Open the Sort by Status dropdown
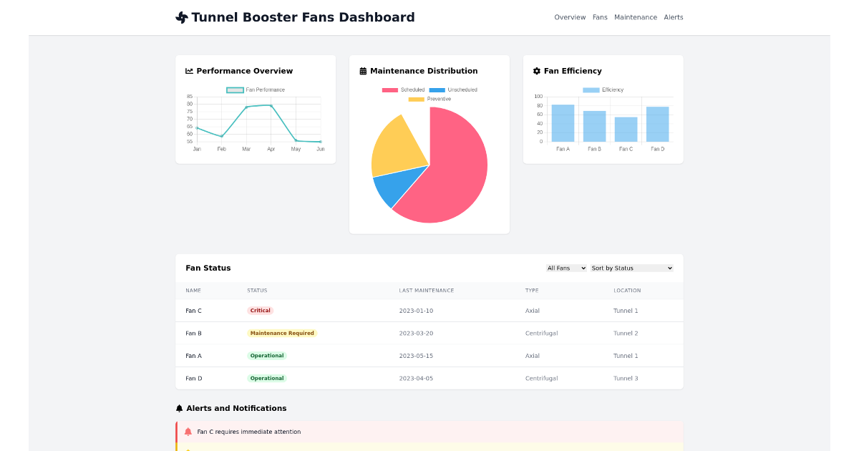Screen dimensions: 859x451 coord(632,268)
